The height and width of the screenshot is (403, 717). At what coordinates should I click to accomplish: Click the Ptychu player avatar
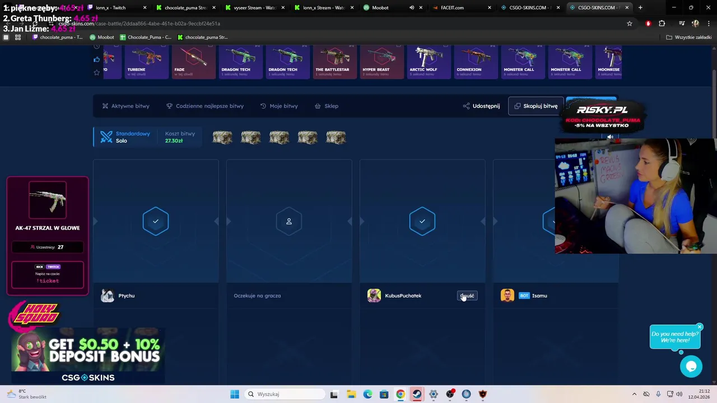[107, 296]
